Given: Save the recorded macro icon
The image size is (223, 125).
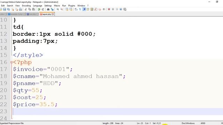Looking at the screenshot, I should pos(125,9).
